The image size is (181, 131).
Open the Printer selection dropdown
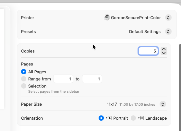click(x=168, y=18)
